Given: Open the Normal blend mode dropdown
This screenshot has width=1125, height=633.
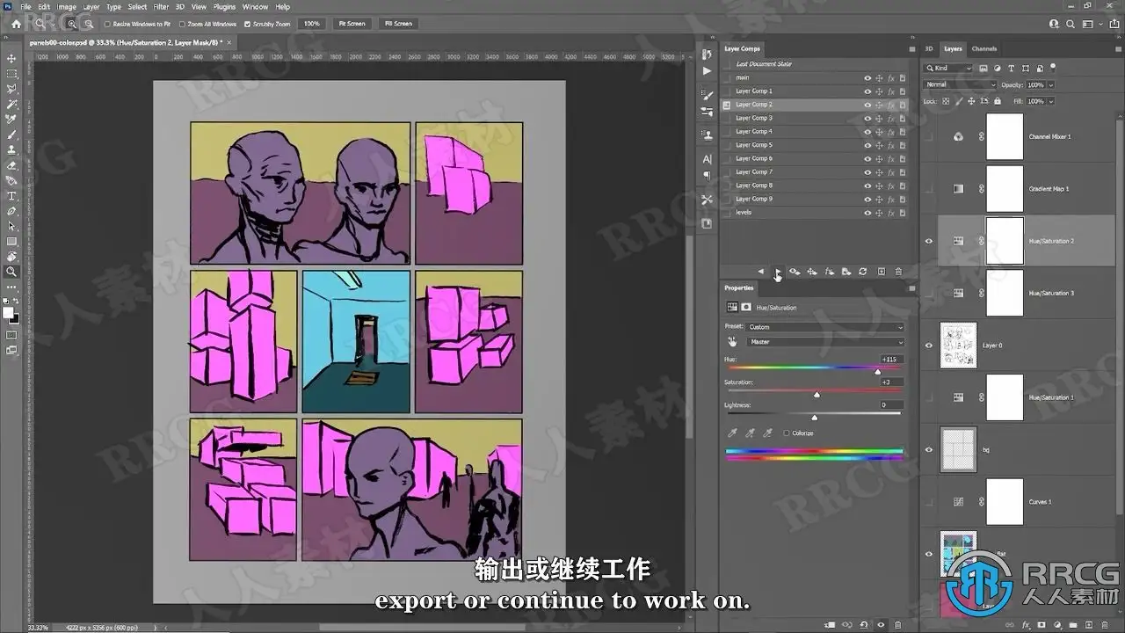Looking at the screenshot, I should (960, 84).
